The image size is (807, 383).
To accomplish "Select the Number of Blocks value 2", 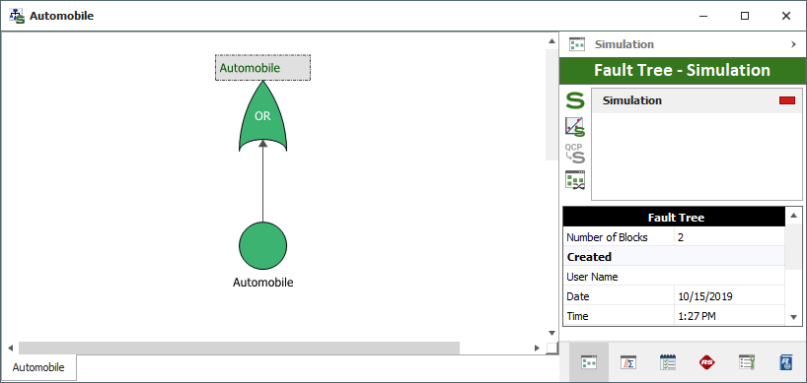I will 729,237.
